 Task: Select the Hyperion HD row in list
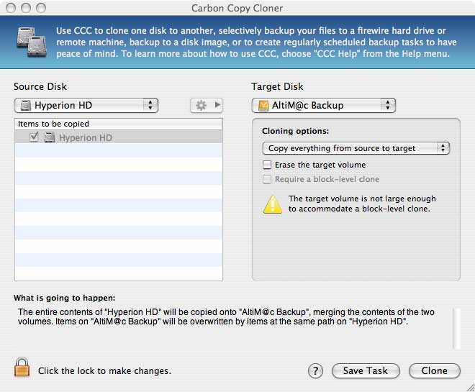tap(119, 137)
